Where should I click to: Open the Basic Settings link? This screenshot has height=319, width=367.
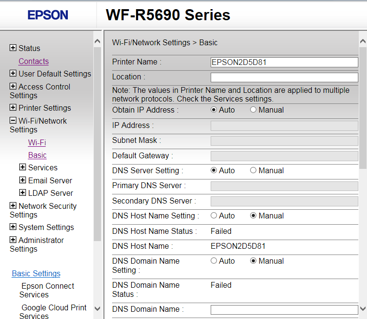(36, 273)
